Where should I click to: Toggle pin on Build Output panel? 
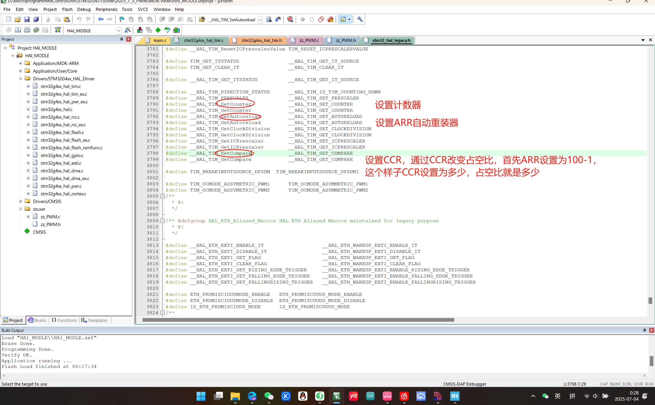point(644,330)
